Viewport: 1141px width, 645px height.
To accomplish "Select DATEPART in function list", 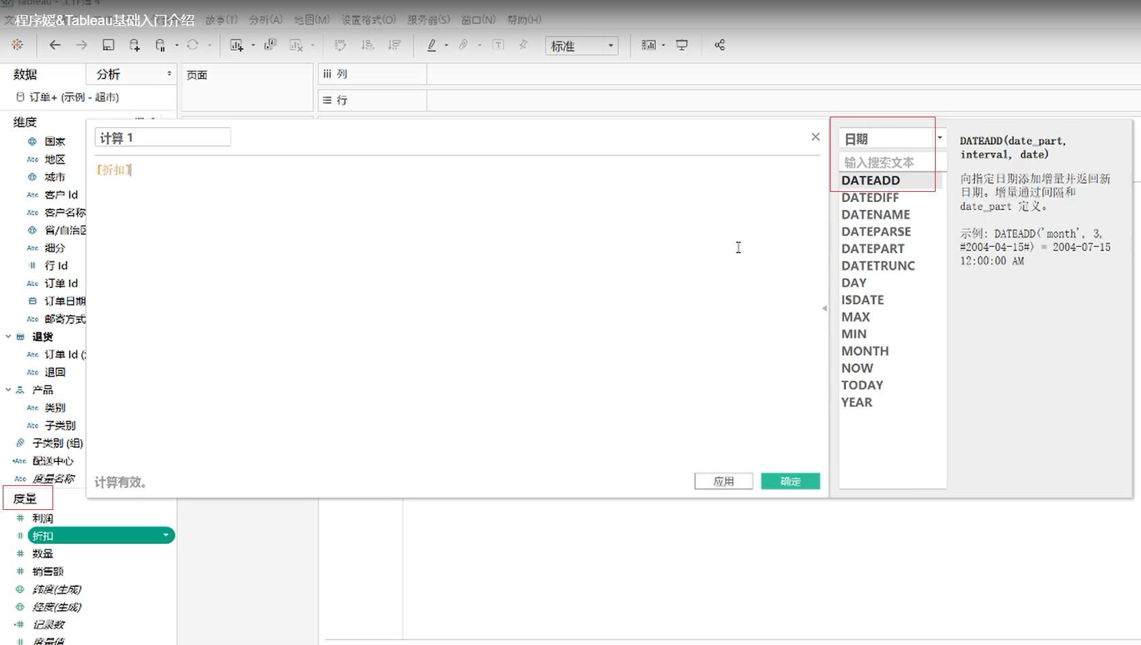I will point(873,248).
